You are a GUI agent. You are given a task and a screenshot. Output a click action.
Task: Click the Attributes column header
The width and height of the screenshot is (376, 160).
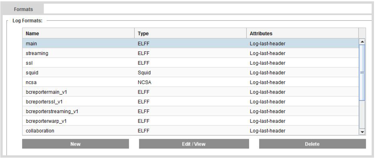[302, 34]
